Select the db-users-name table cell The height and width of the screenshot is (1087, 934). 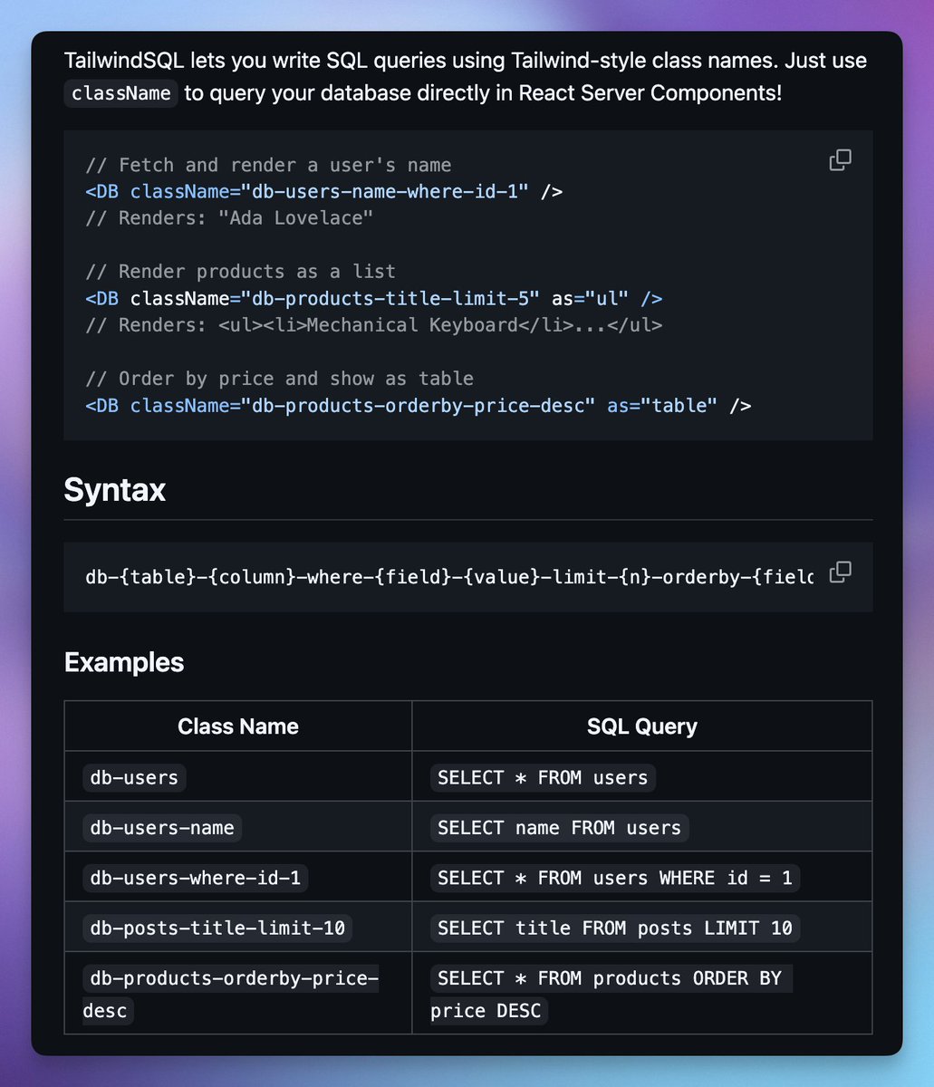coord(238,827)
